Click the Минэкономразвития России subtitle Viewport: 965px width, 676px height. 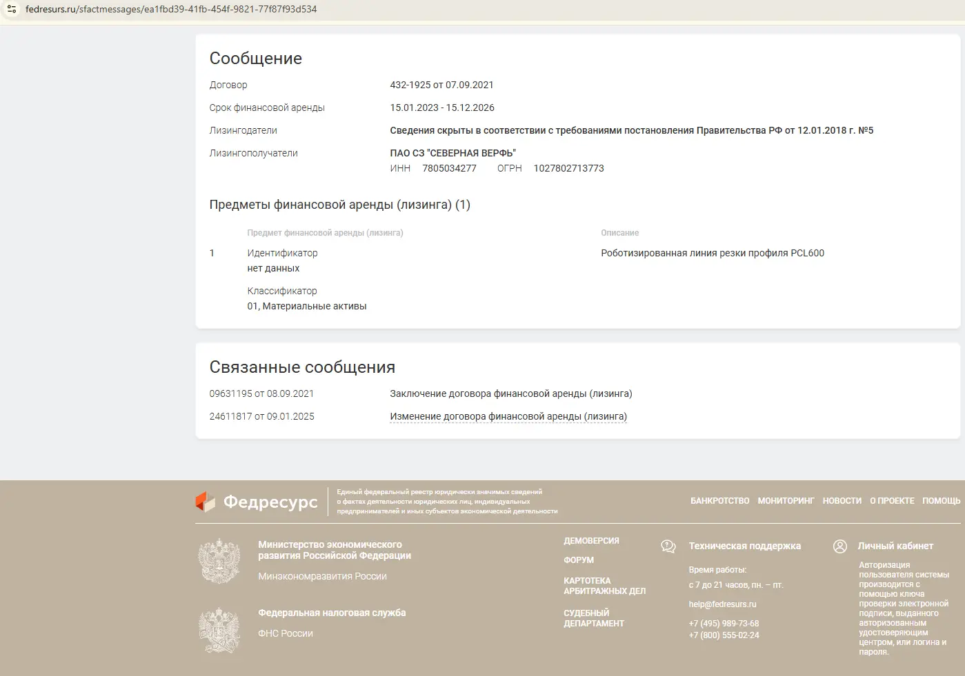(322, 576)
